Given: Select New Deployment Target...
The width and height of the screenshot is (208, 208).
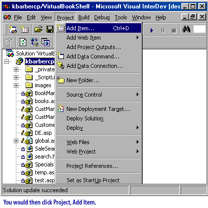Looking at the screenshot, I should [x=99, y=109].
